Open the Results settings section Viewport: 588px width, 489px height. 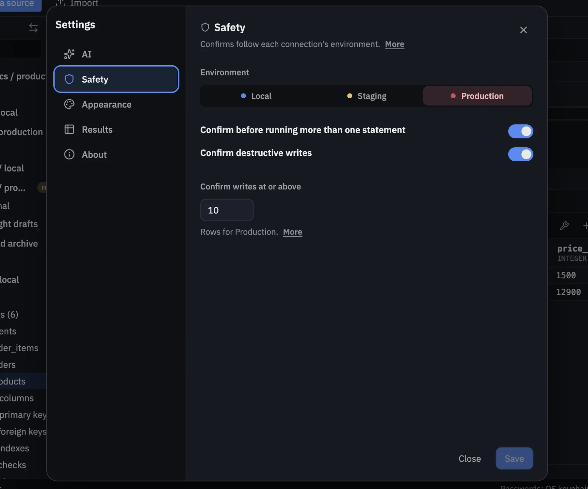tap(116, 129)
